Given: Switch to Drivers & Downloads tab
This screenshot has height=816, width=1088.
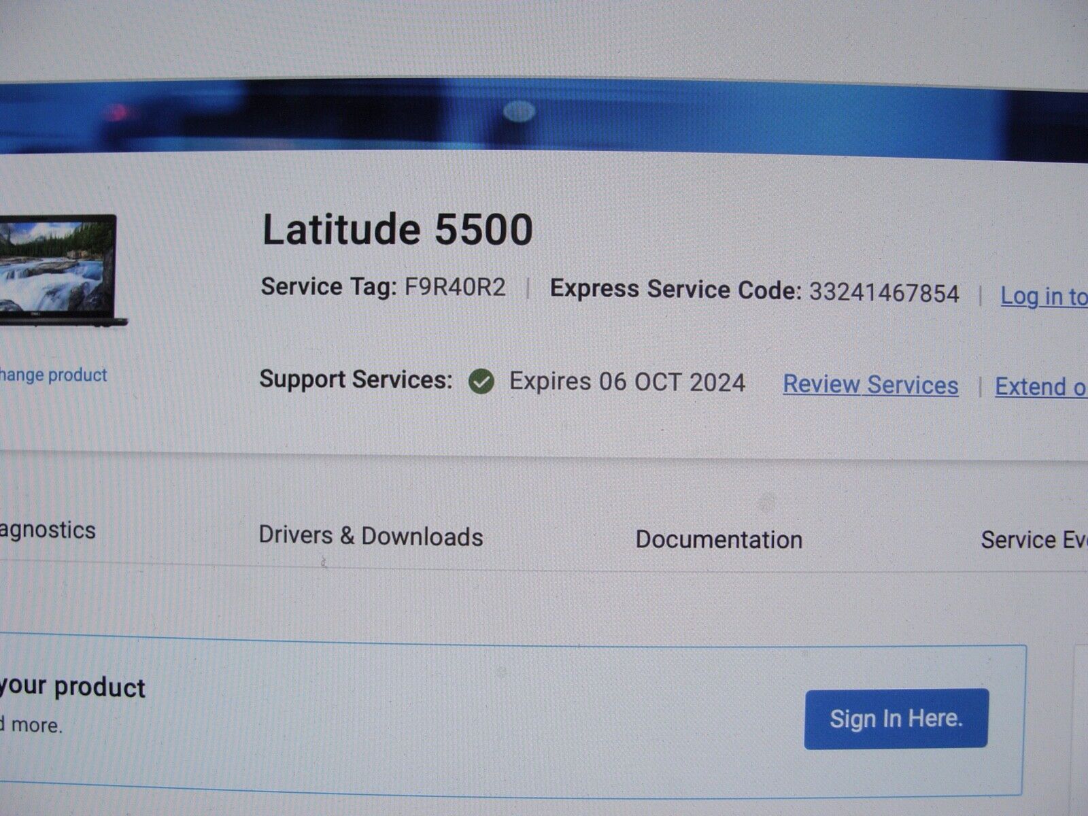Looking at the screenshot, I should 371,536.
